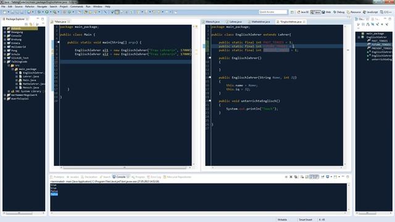Switch to the Resource perspective
Screen dimensions: 395x222
[354, 12]
